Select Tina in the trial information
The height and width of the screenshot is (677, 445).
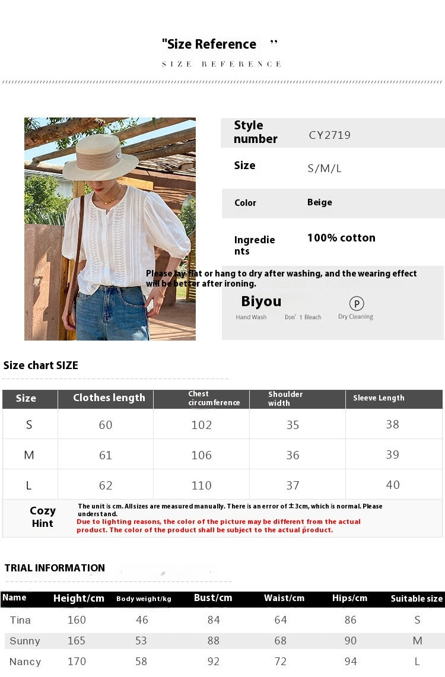tap(20, 620)
